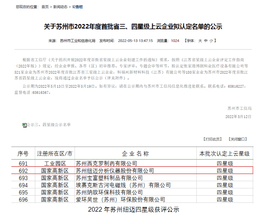Viewport: 270px width, 218px height.
Task: Open the 公示三、四星级公示名单 attachment link
Action: (49, 125)
